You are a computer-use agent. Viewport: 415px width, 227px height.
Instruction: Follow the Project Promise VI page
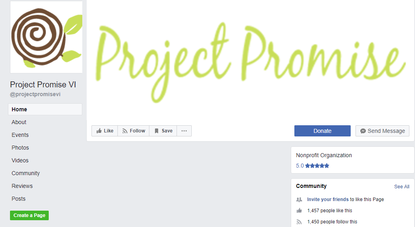134,131
